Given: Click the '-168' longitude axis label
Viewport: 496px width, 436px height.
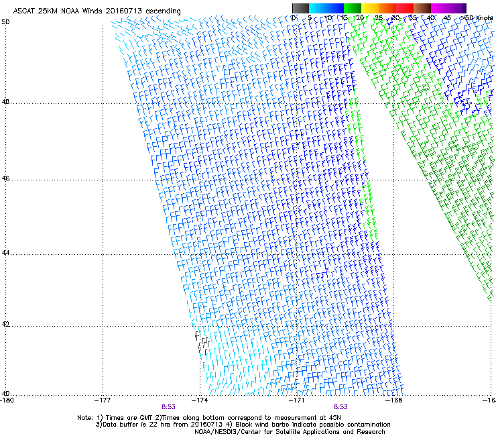Looking at the screenshot, I should coord(394,400).
